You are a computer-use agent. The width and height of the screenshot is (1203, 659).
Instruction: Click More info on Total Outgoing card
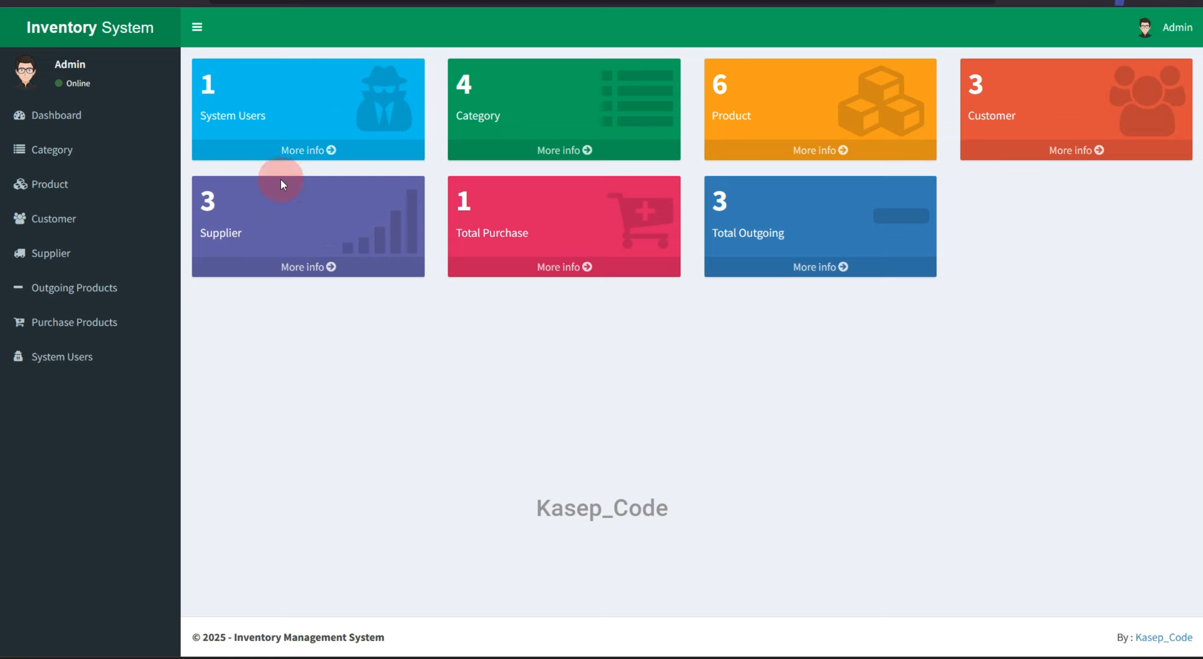pos(820,267)
